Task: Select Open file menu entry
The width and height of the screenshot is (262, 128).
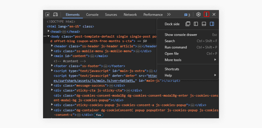Action: click(188, 54)
